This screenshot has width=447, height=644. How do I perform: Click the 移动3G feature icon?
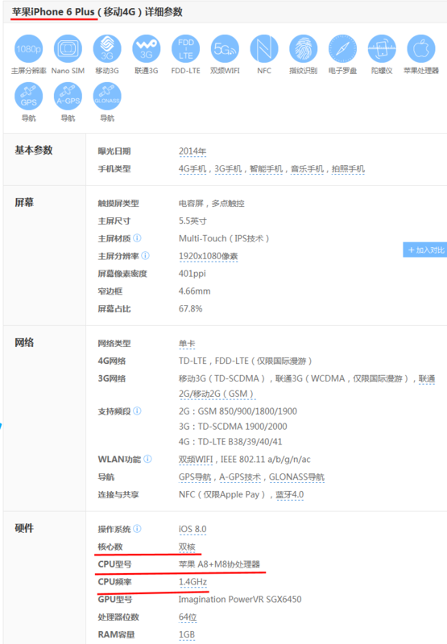tap(107, 49)
